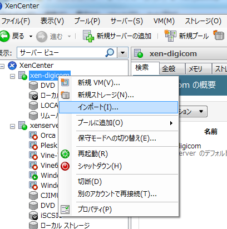Screen dimensions: 227x229
Task: Click the running Windows VM icon
Action: coord(33,176)
